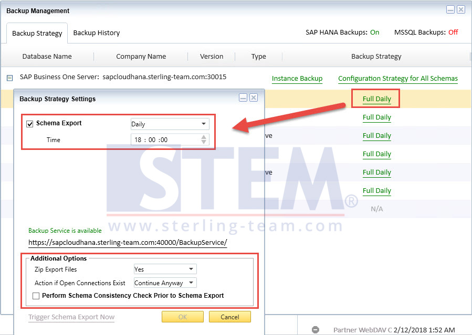Viewport: 472px width, 335px height.
Task: Collapse the SAP Business One Server node
Action: 9,78
